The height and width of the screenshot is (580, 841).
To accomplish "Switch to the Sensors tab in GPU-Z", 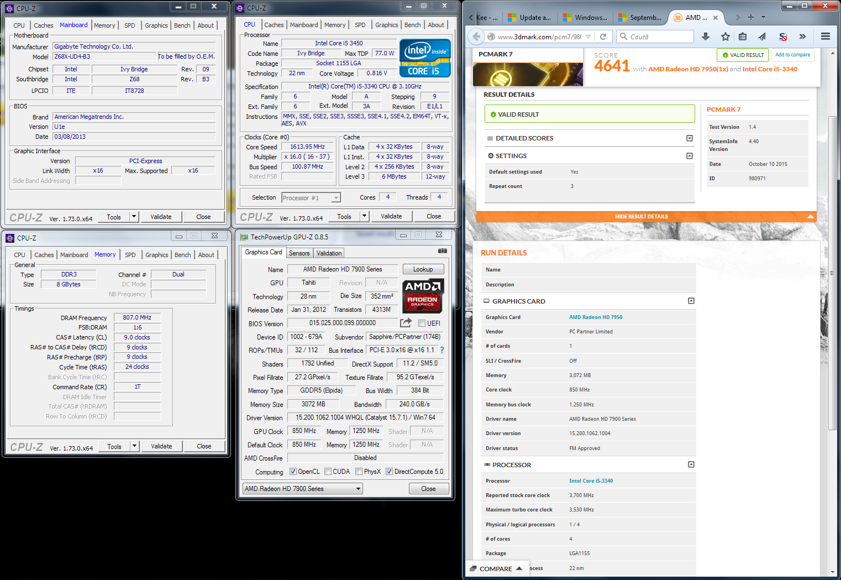I will [299, 253].
